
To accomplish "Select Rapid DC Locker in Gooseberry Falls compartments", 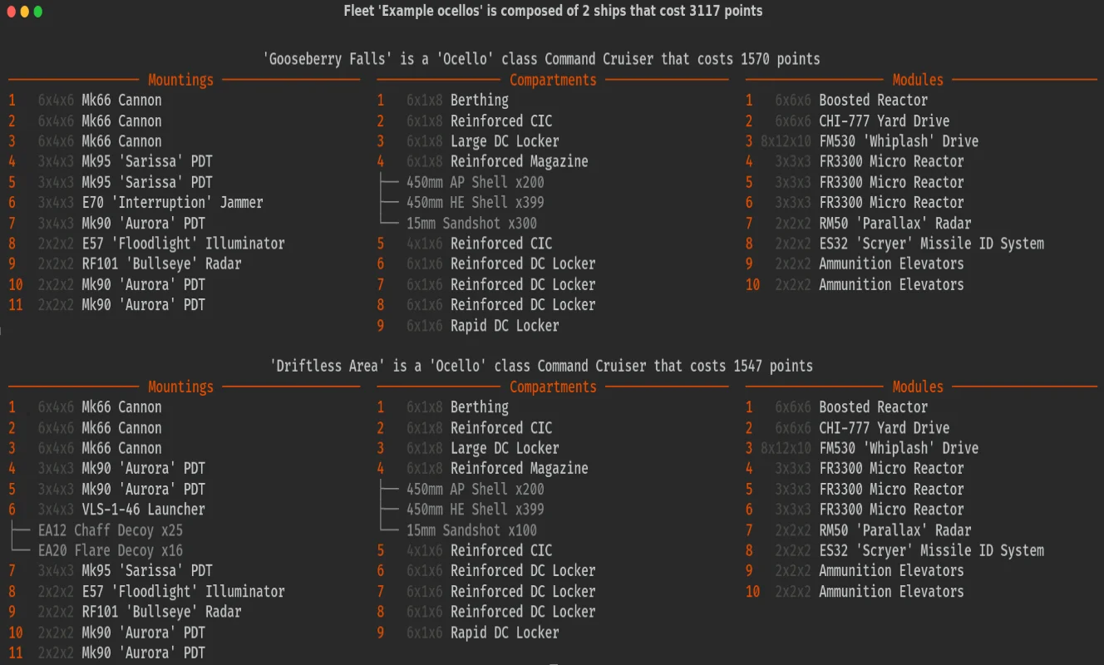I will pos(504,326).
